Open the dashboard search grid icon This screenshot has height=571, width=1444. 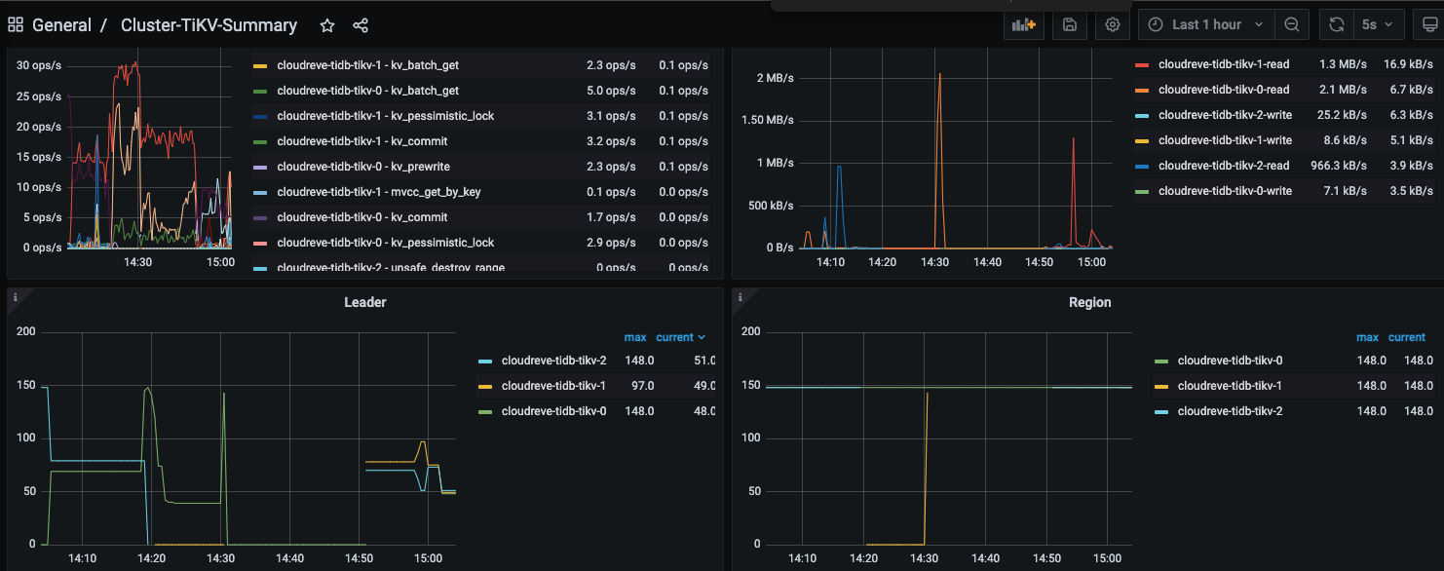[16, 25]
